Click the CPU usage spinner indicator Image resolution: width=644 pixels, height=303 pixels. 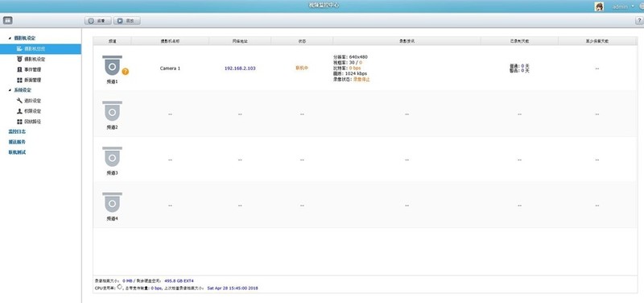(120, 287)
